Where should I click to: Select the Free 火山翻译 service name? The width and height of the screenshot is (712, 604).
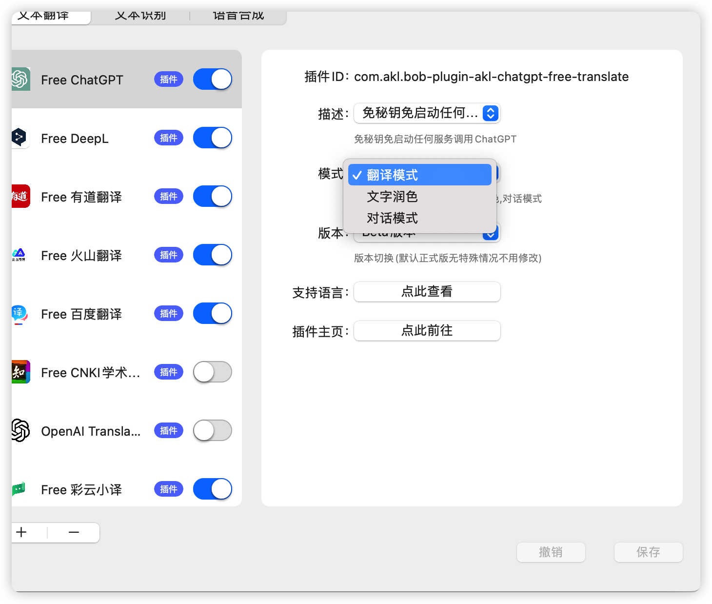point(81,256)
